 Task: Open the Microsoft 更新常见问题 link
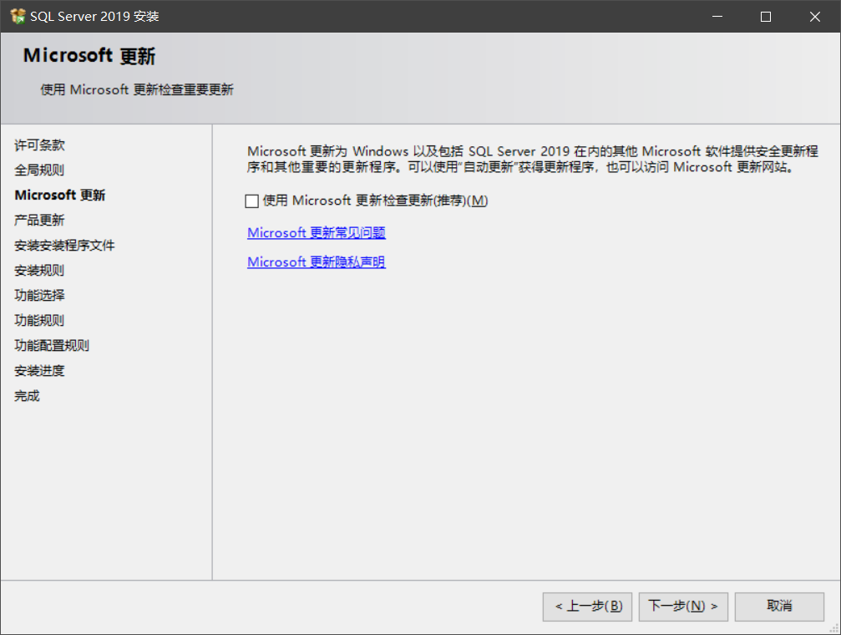click(317, 232)
